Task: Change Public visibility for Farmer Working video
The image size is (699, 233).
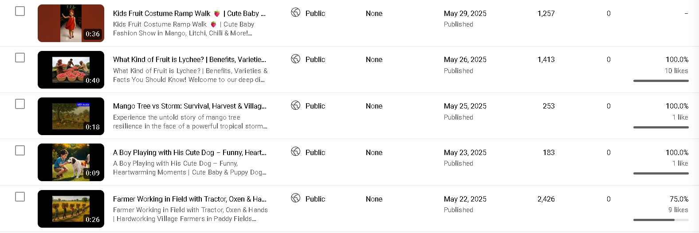Action: pyautogui.click(x=315, y=199)
